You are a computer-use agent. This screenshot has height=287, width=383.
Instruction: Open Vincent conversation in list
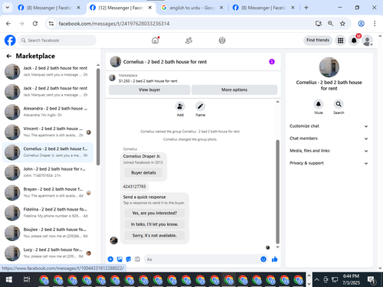[x=47, y=132]
